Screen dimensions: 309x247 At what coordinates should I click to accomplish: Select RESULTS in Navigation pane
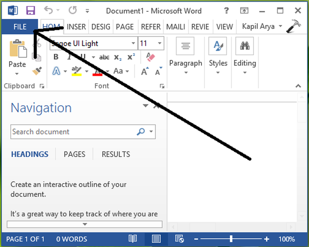[116, 154]
